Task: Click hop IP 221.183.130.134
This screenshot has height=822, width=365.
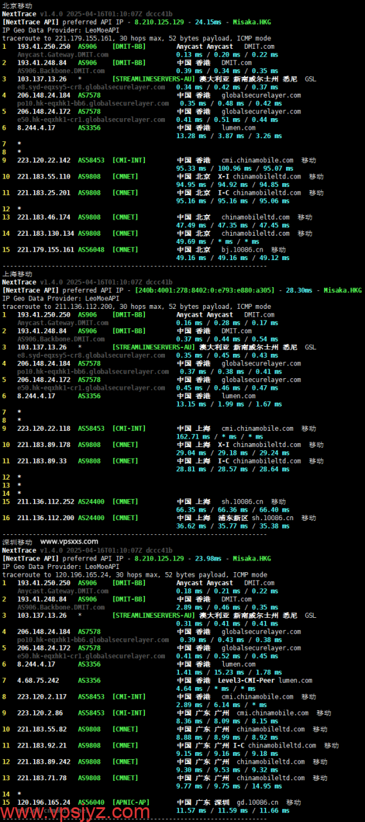Action: (x=46, y=233)
